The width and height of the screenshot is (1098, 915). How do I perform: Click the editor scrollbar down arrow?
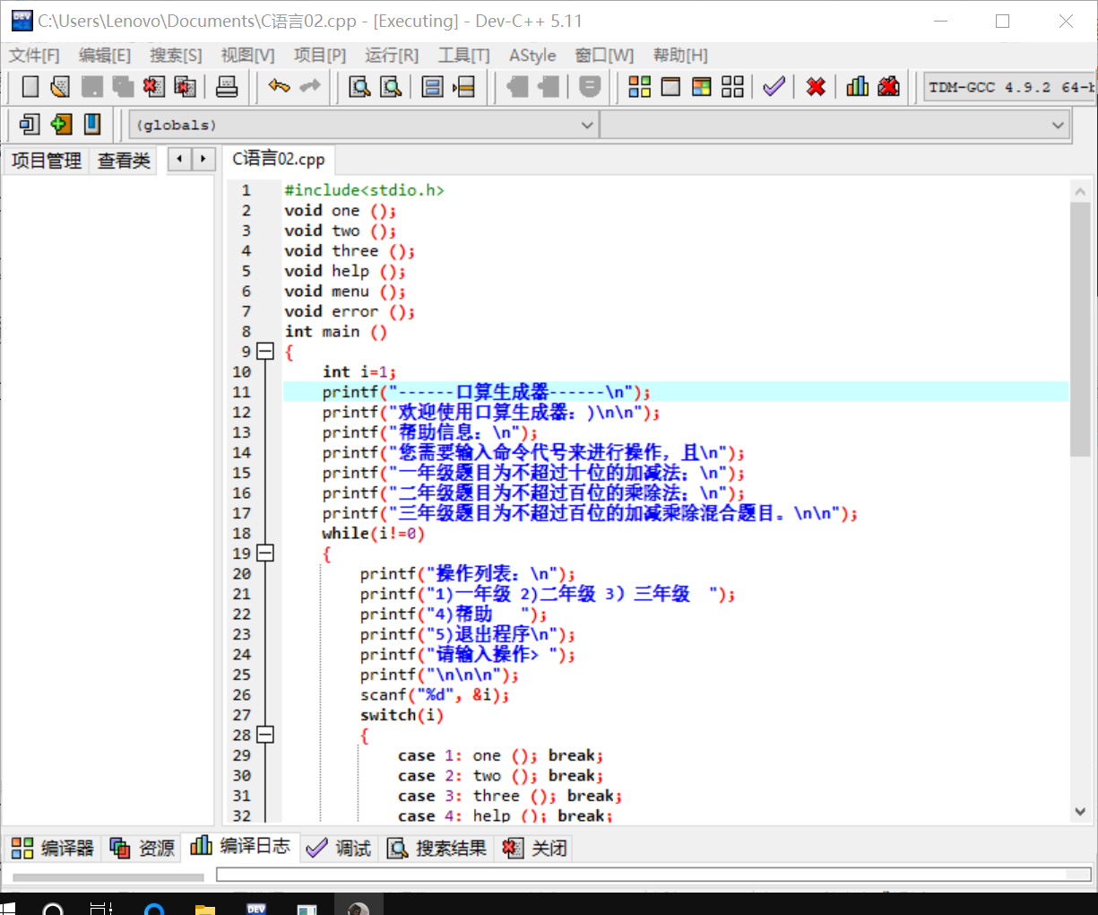click(x=1080, y=812)
